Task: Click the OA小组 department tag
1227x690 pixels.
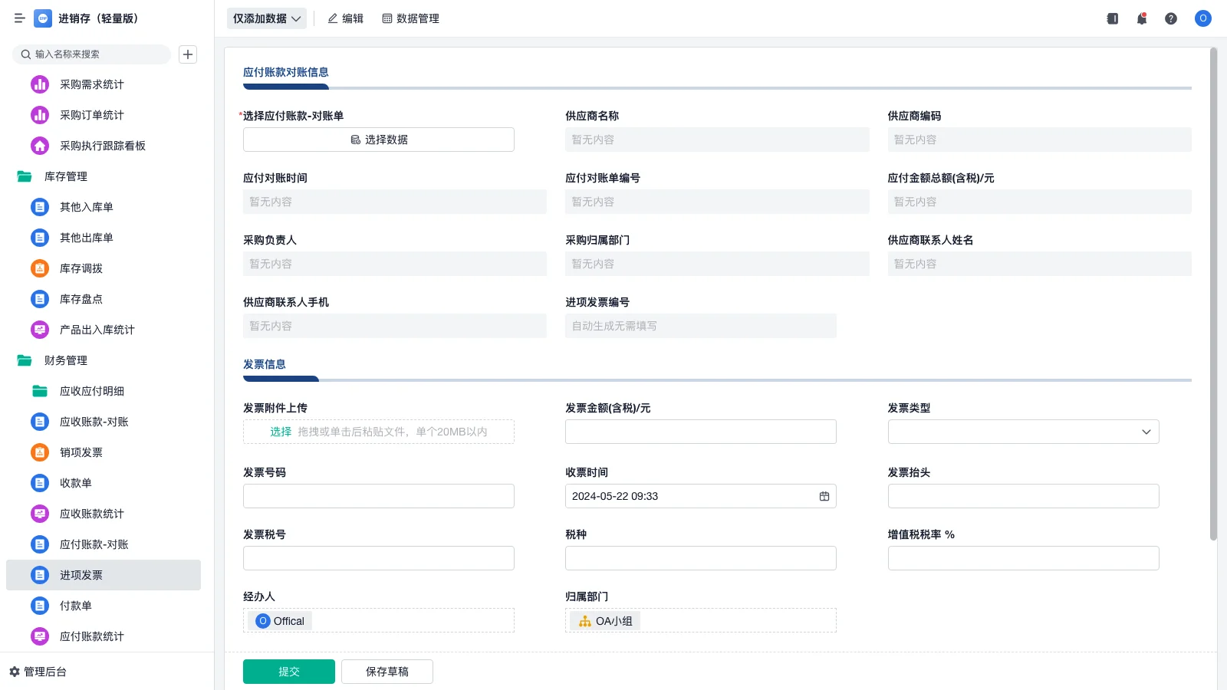Action: point(606,621)
